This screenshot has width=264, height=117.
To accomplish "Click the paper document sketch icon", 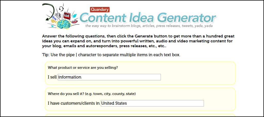I will 58,15.
